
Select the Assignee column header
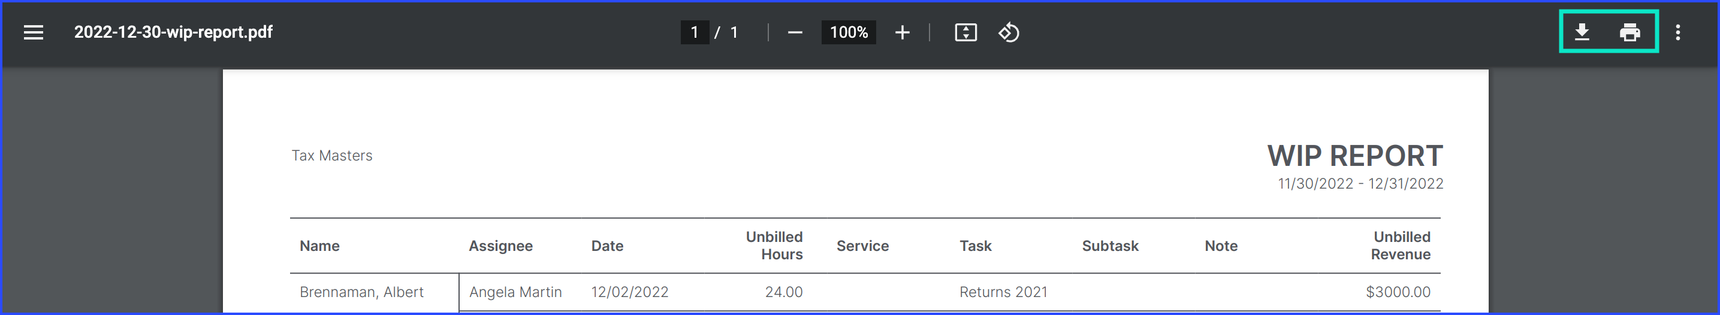500,246
